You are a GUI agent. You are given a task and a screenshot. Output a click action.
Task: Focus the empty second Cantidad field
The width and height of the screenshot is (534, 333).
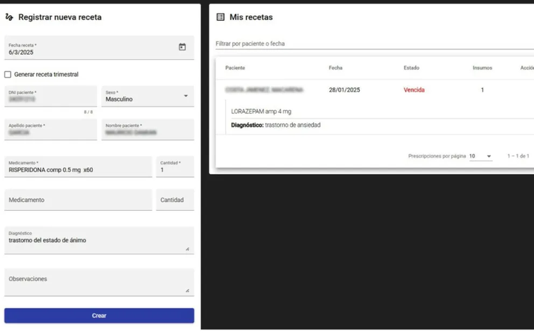tap(175, 200)
